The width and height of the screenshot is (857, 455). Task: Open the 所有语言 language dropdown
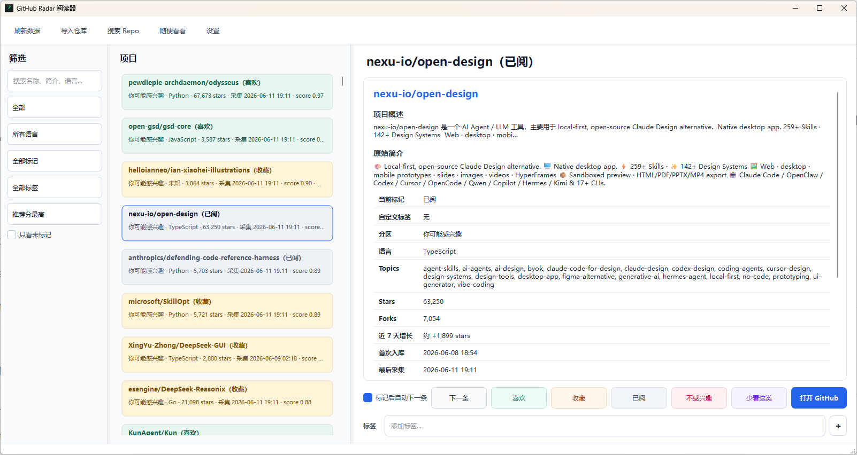coord(55,134)
